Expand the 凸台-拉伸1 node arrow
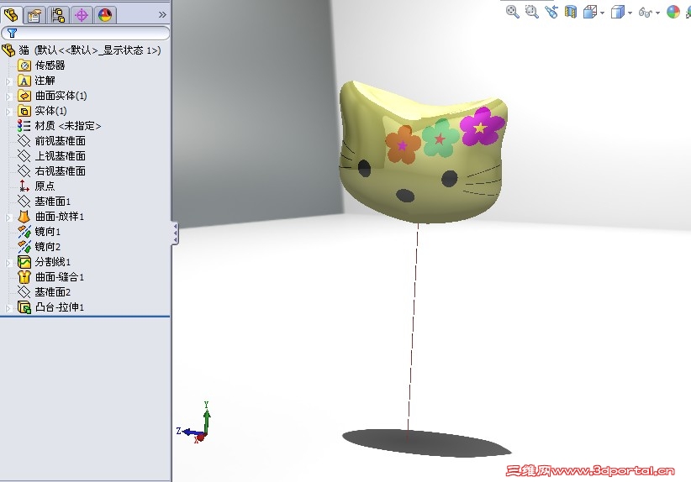The width and height of the screenshot is (691, 482). click(8, 307)
